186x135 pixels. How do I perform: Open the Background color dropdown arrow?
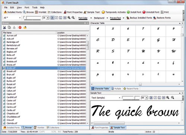[107, 18]
